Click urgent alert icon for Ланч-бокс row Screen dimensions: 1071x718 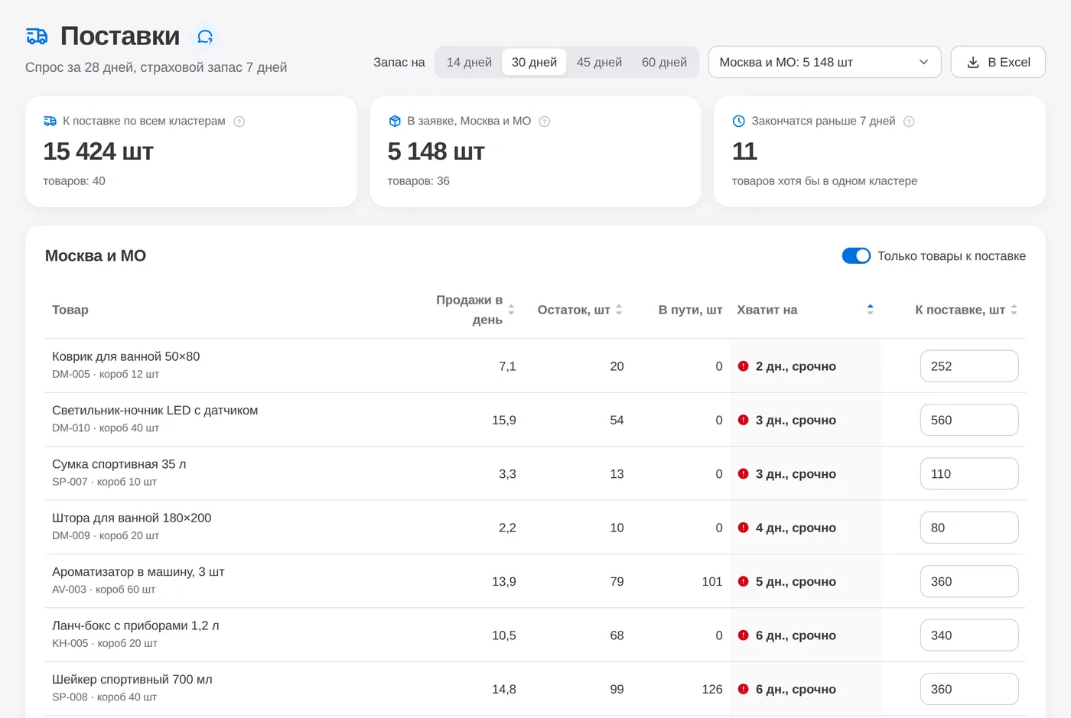click(x=743, y=635)
